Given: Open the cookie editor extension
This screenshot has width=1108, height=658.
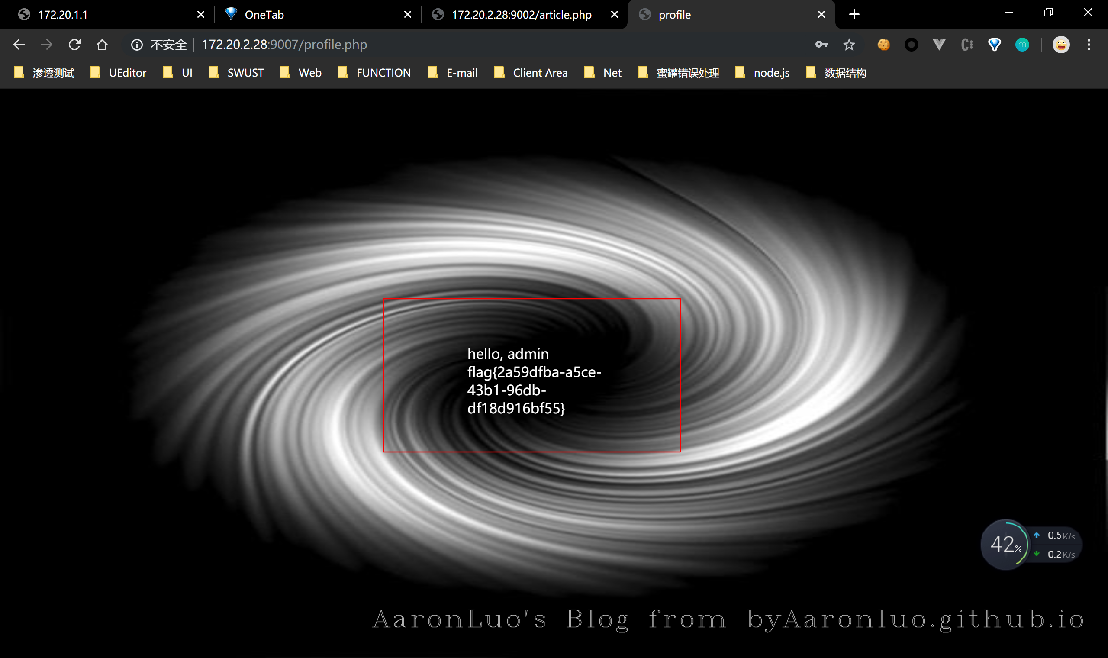Looking at the screenshot, I should click(x=883, y=44).
